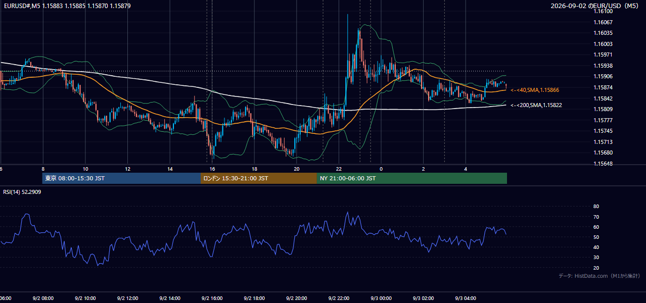Click the white 200 SMA 1.15822 label

pyautogui.click(x=536, y=105)
